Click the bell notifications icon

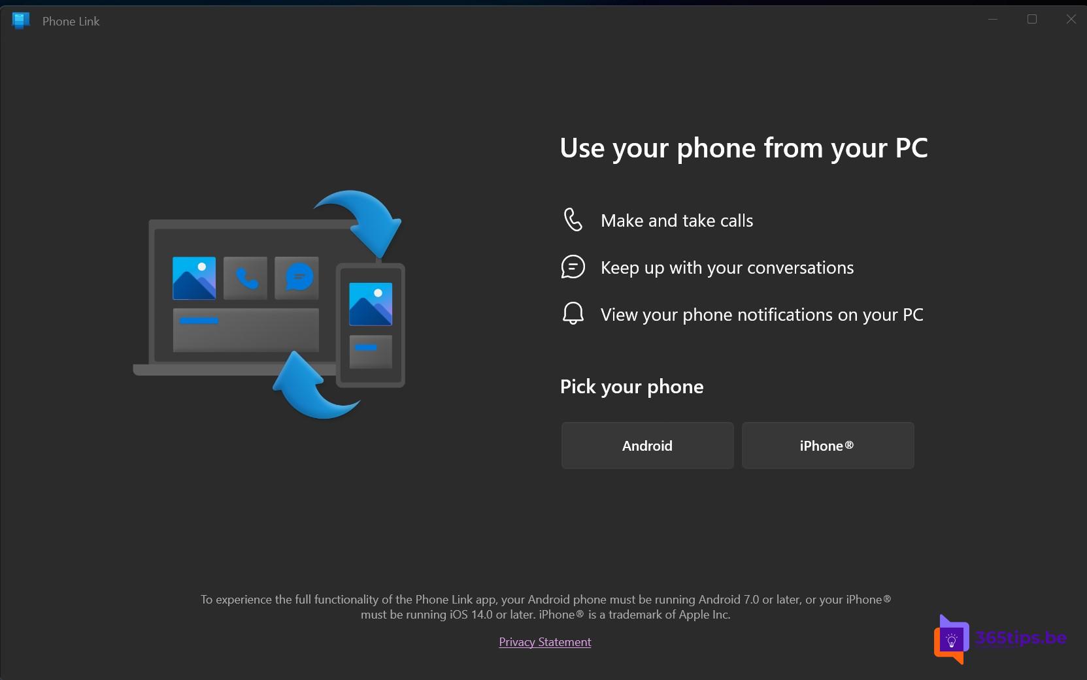(573, 314)
